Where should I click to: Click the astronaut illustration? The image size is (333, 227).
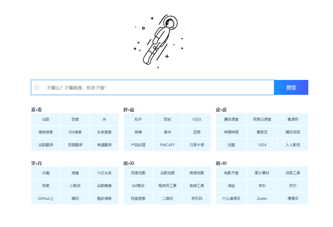click(x=160, y=40)
